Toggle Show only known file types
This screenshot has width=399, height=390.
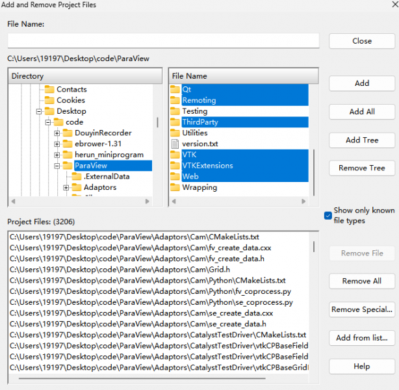click(328, 216)
